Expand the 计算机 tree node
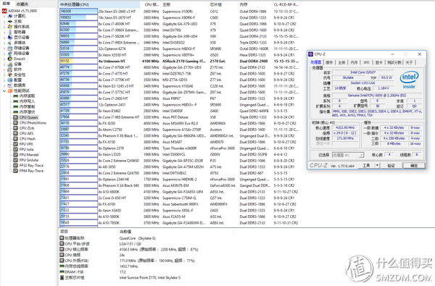 (x=4, y=16)
